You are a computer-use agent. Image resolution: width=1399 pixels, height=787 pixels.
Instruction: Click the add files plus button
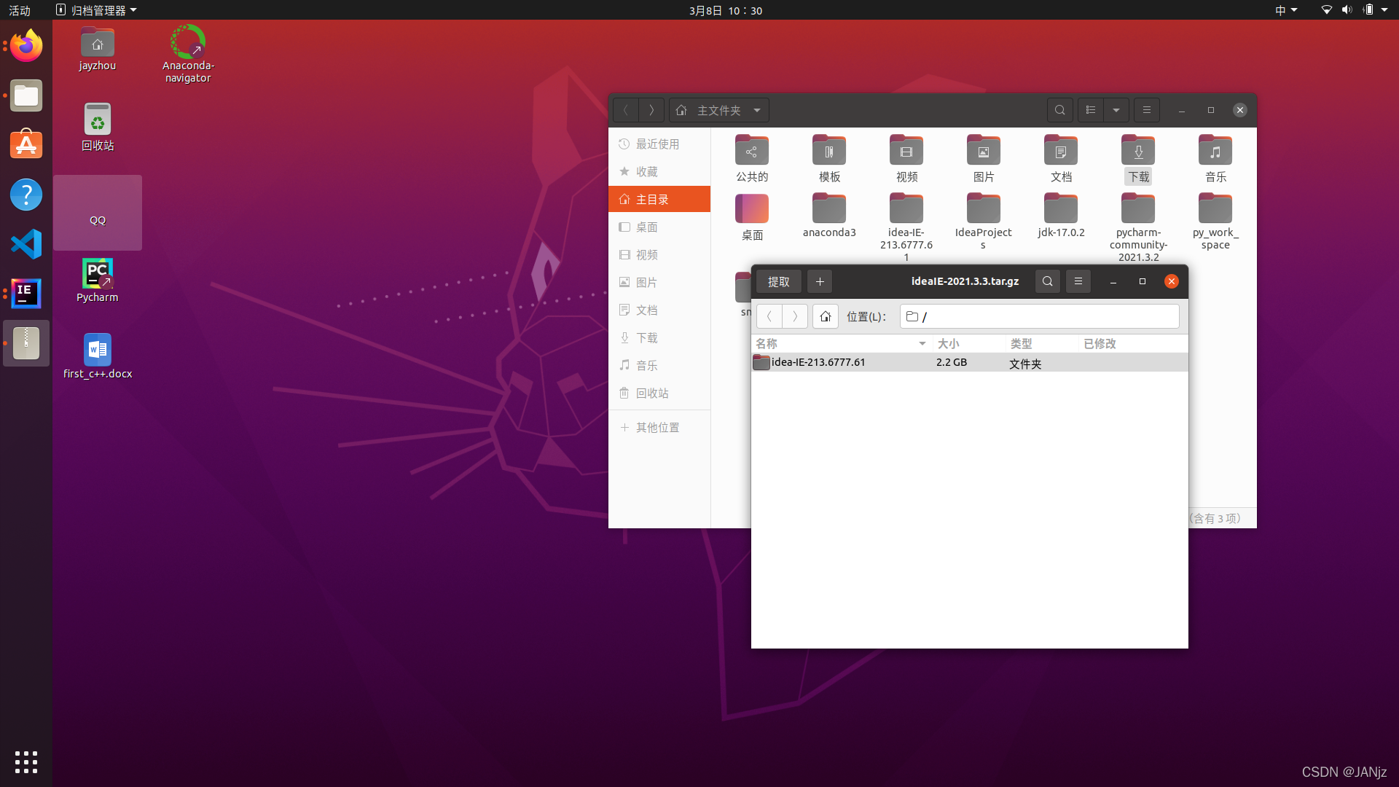pos(820,281)
